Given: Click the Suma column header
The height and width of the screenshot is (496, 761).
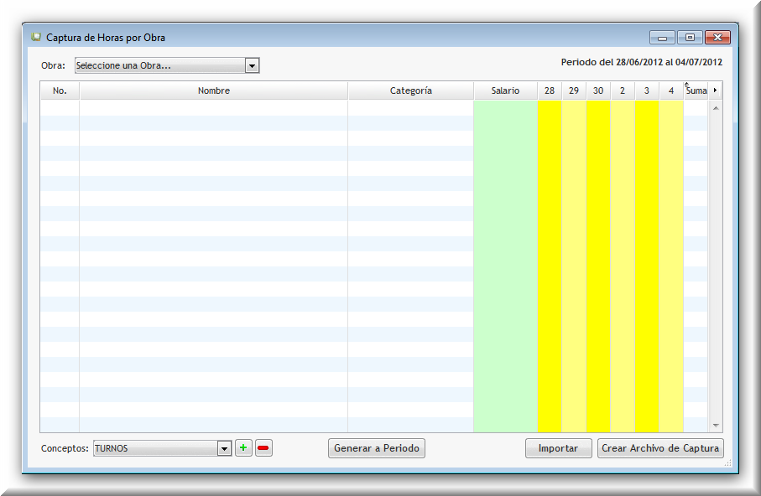Looking at the screenshot, I should (696, 90).
